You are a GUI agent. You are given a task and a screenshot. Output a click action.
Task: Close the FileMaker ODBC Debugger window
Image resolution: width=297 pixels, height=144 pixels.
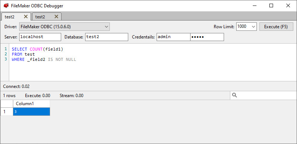coord(288,5)
